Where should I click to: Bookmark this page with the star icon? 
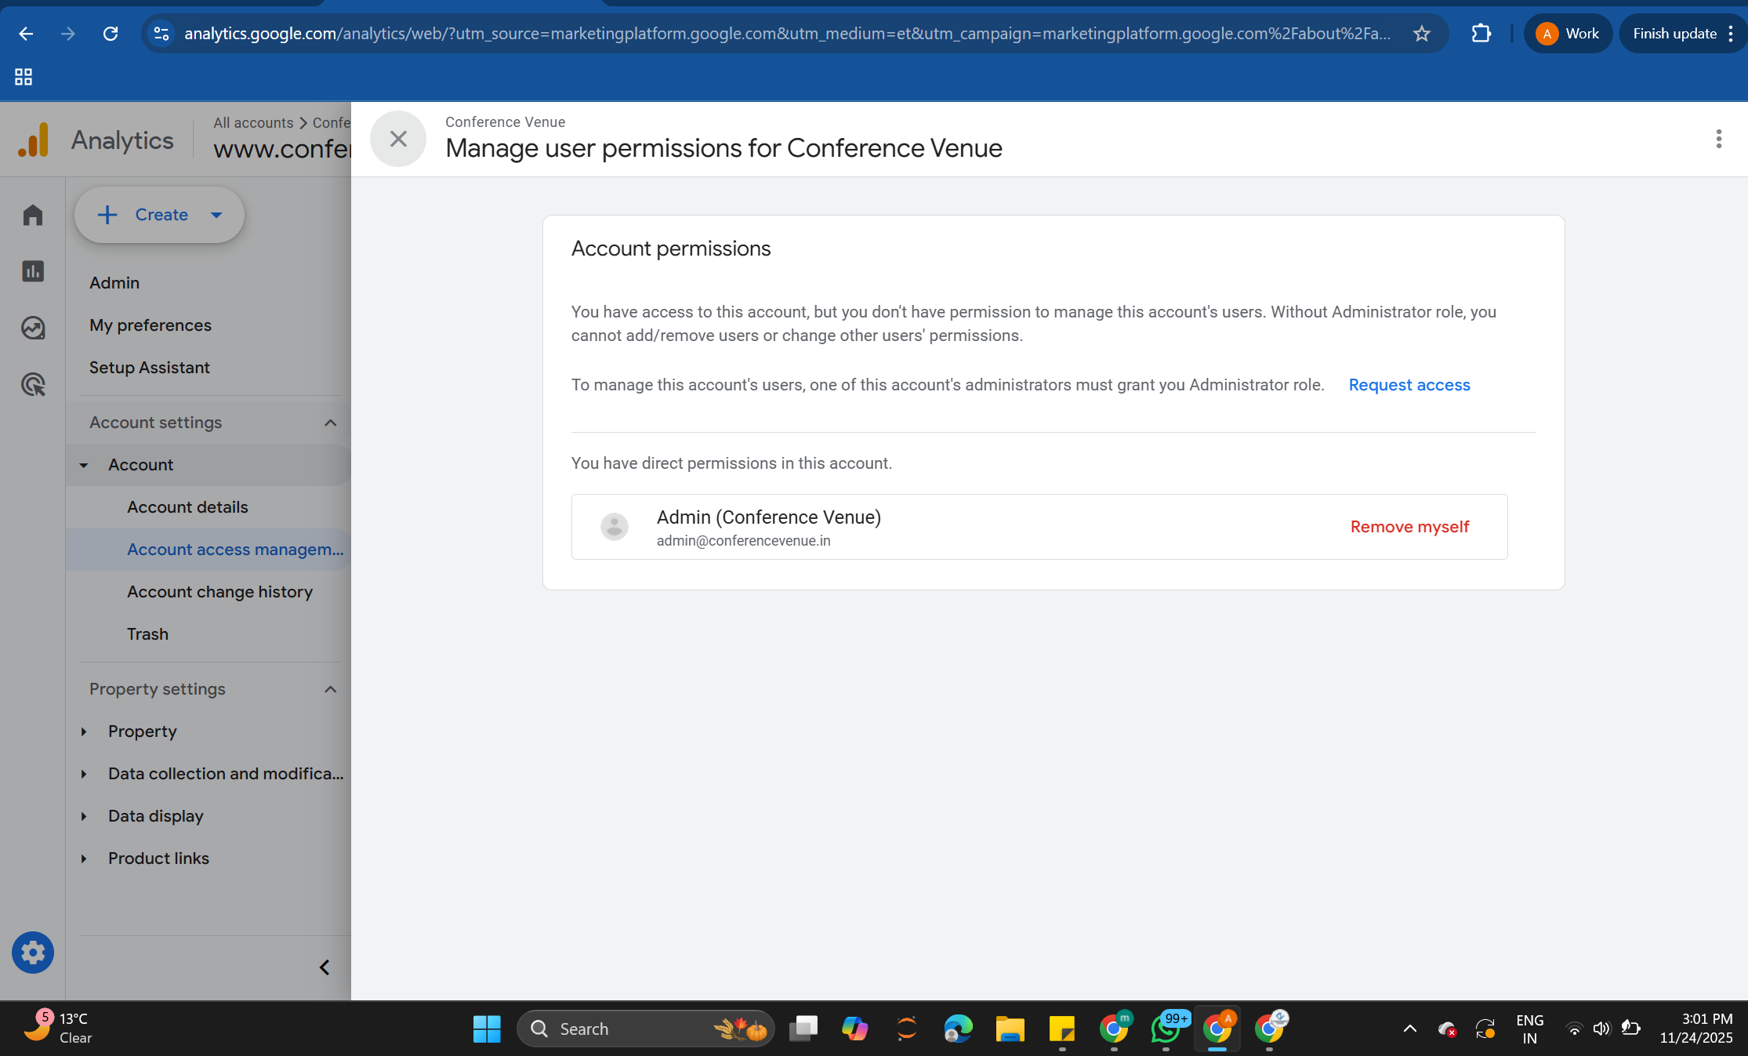(1422, 34)
